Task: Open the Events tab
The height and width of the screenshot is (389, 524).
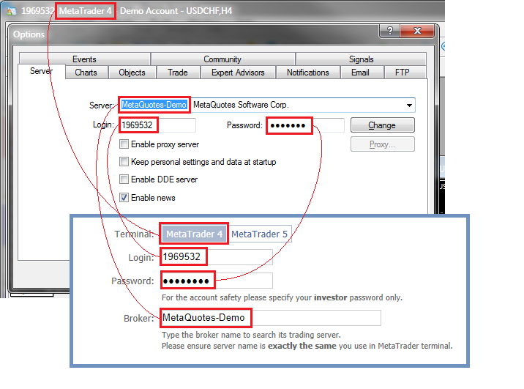Action: [85, 59]
